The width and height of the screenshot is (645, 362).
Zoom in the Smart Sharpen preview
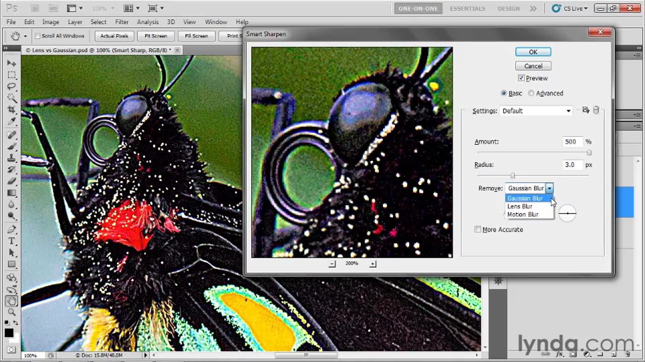(x=373, y=264)
